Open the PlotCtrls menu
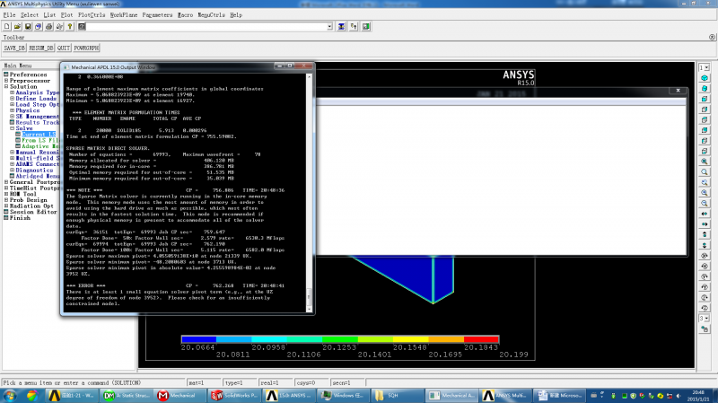This screenshot has width=718, height=403. click(92, 15)
